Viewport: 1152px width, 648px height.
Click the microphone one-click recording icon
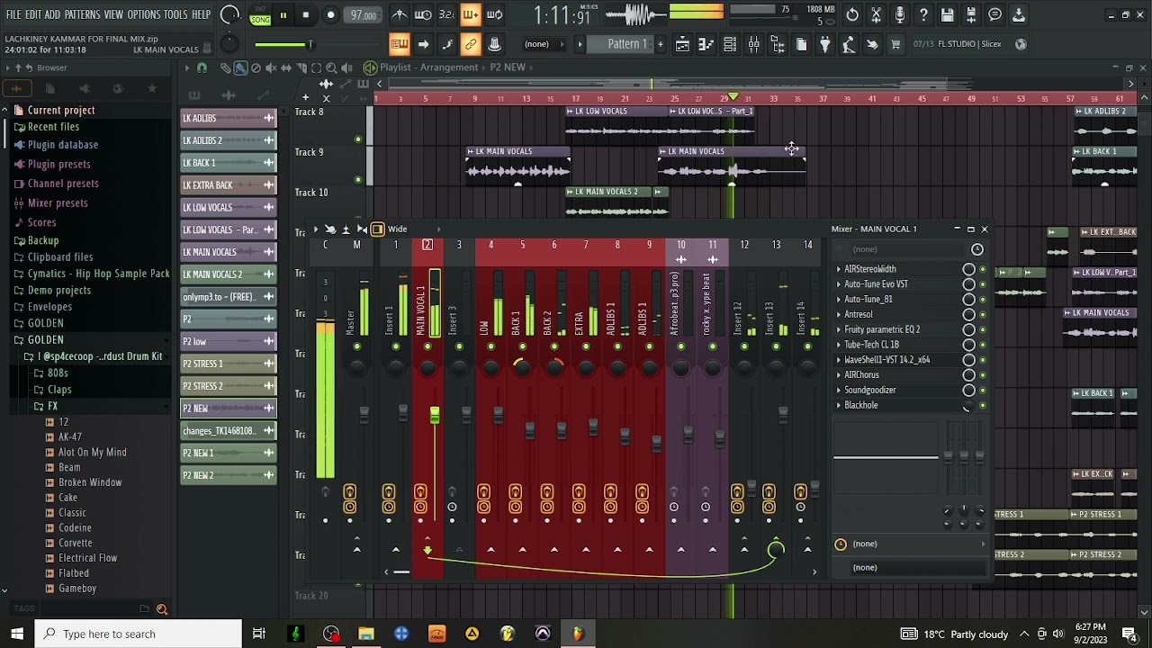(x=899, y=14)
